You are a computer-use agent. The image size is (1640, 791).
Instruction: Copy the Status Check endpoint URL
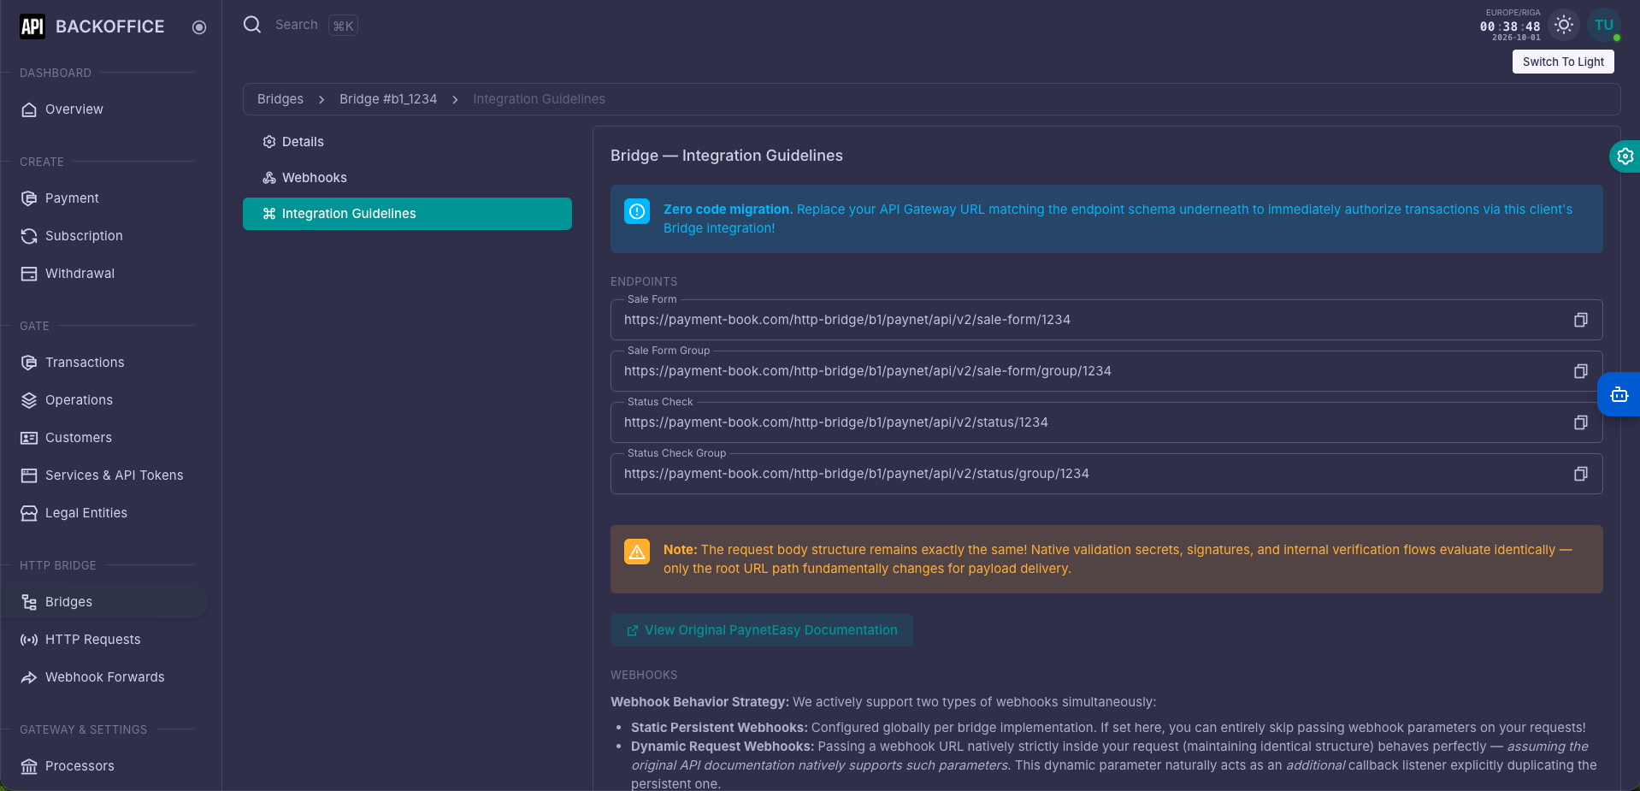click(1580, 422)
